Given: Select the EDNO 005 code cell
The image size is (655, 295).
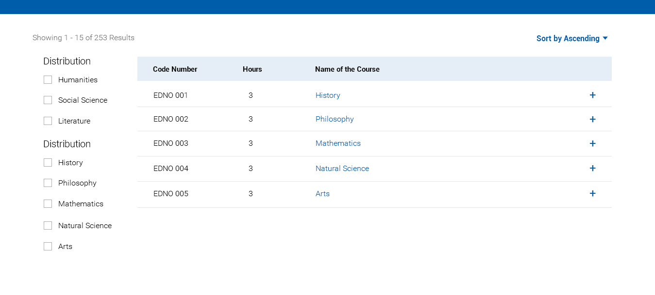Looking at the screenshot, I should pos(170,194).
